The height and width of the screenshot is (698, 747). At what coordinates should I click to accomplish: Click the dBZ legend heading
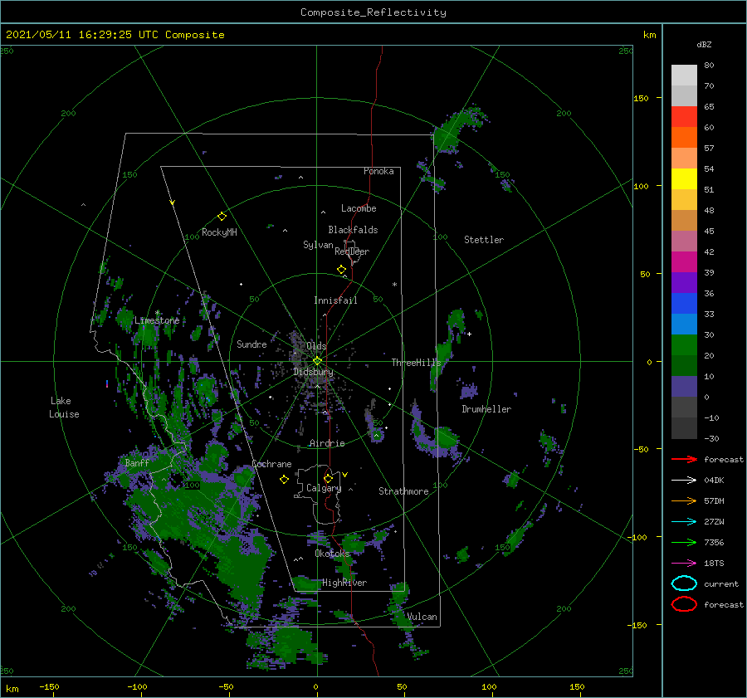click(x=704, y=44)
